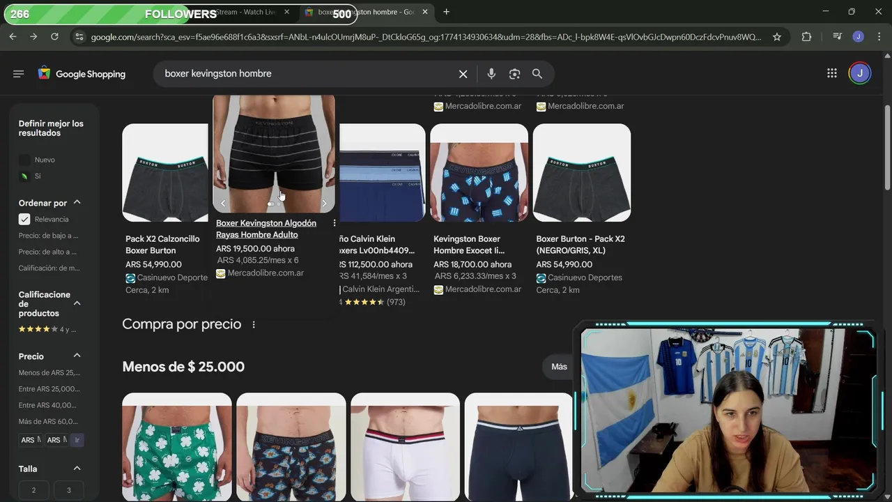This screenshot has height=502, width=892.
Task: Click the browser address bar URL
Action: [425, 37]
